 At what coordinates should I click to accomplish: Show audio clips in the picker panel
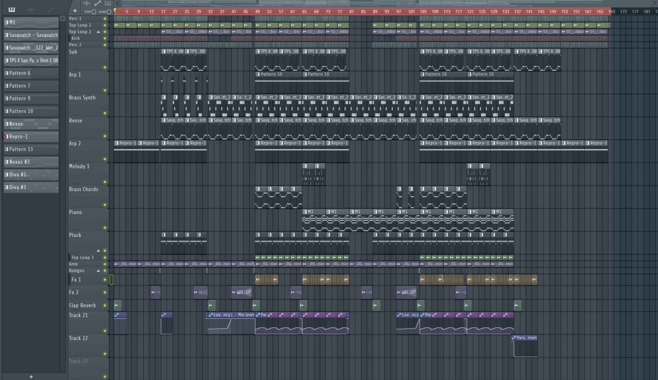[x=32, y=9]
